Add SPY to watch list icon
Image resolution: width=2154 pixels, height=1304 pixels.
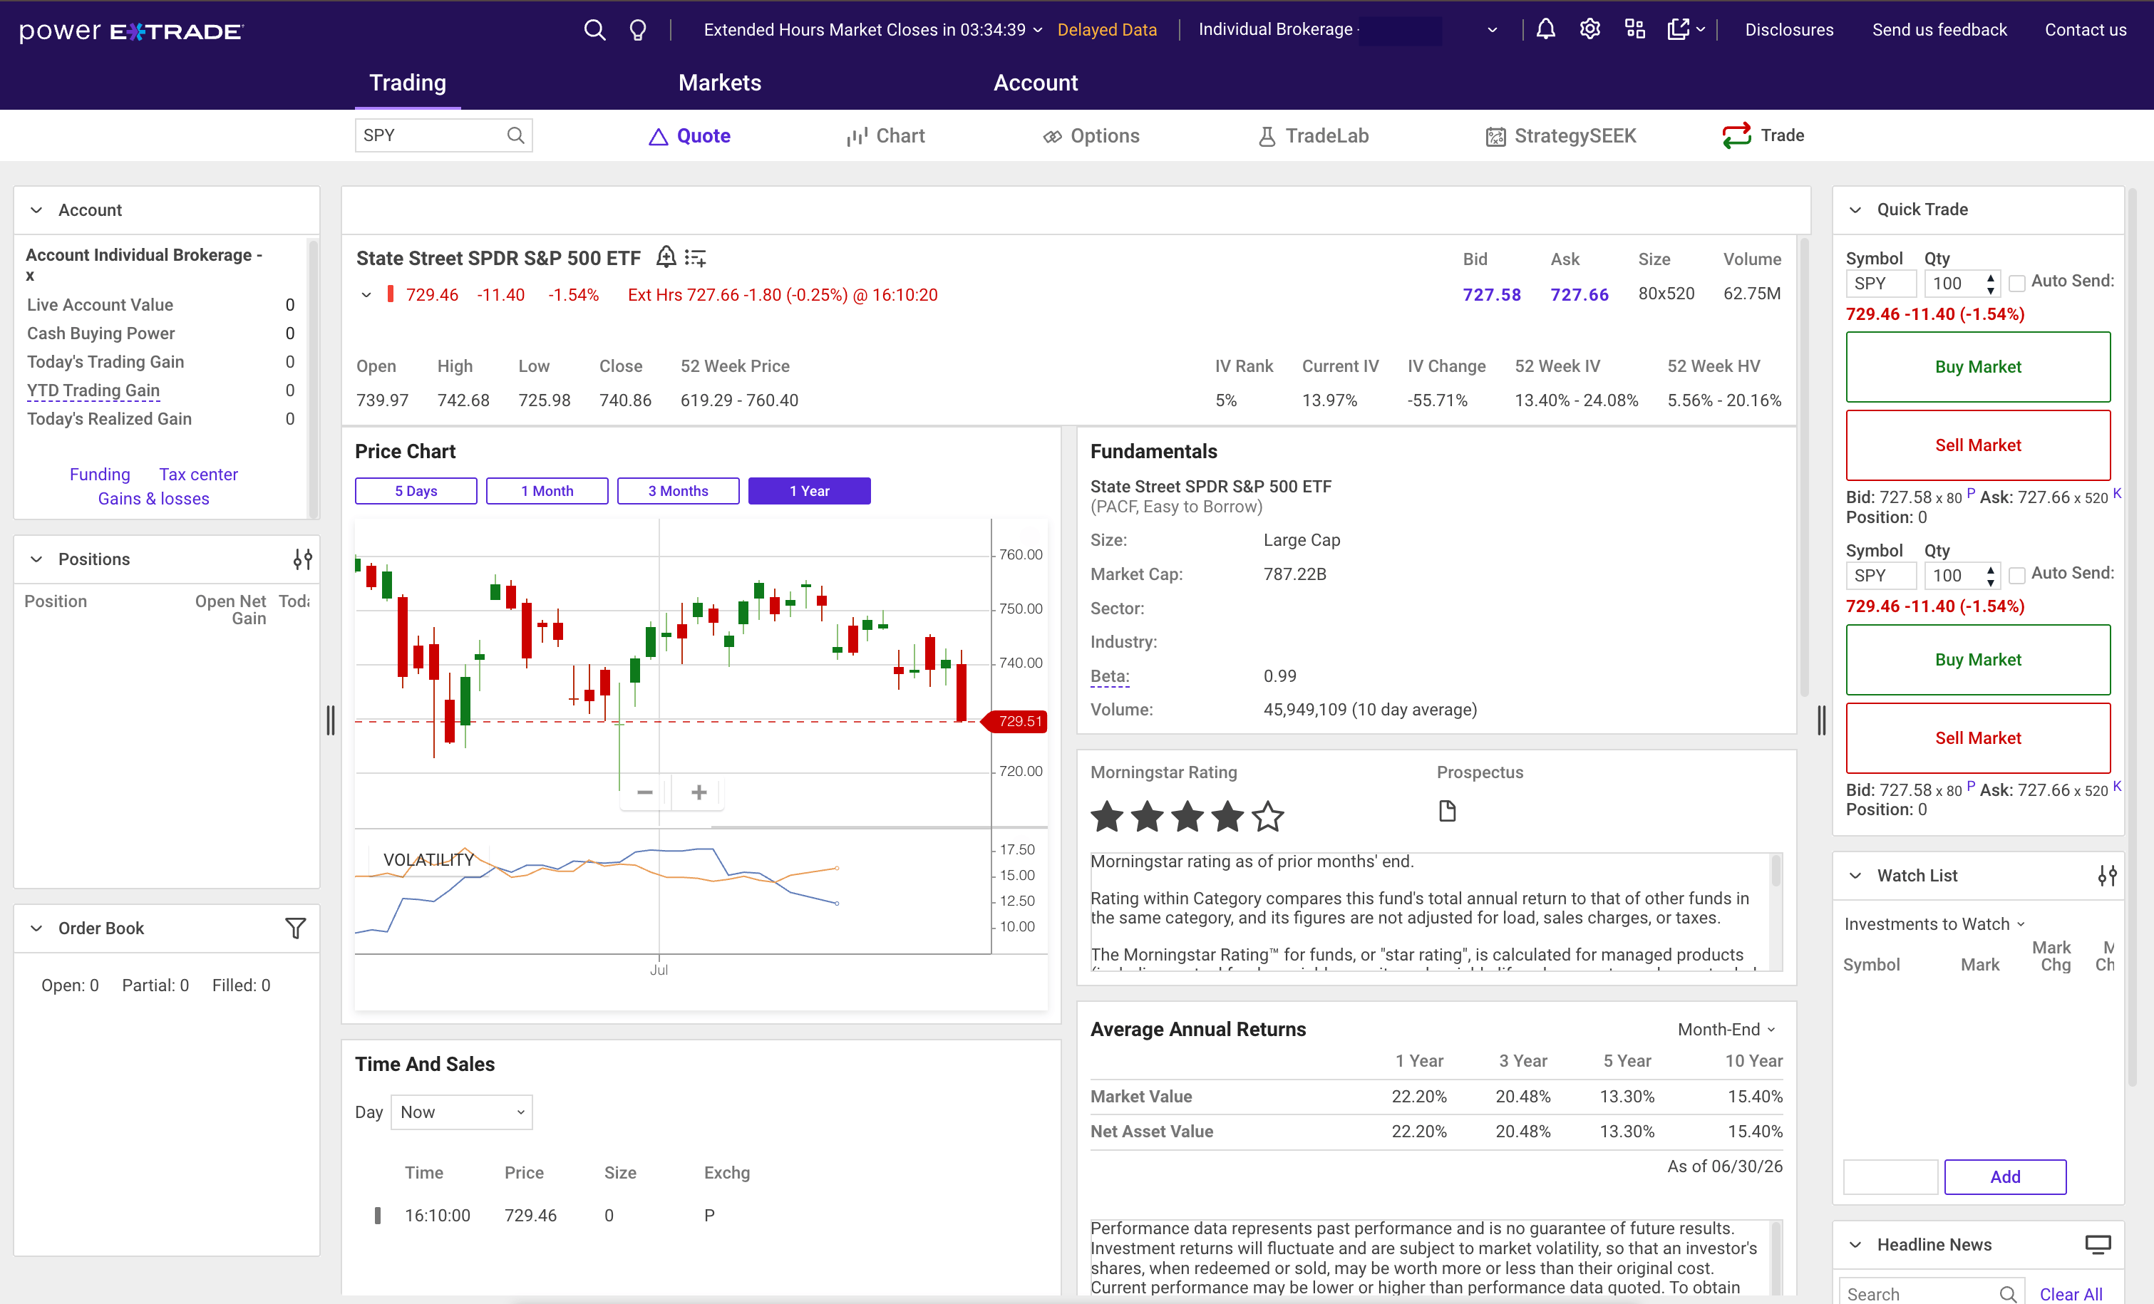click(695, 258)
